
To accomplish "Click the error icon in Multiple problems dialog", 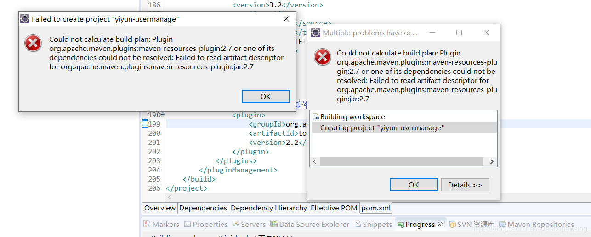I will click(323, 57).
